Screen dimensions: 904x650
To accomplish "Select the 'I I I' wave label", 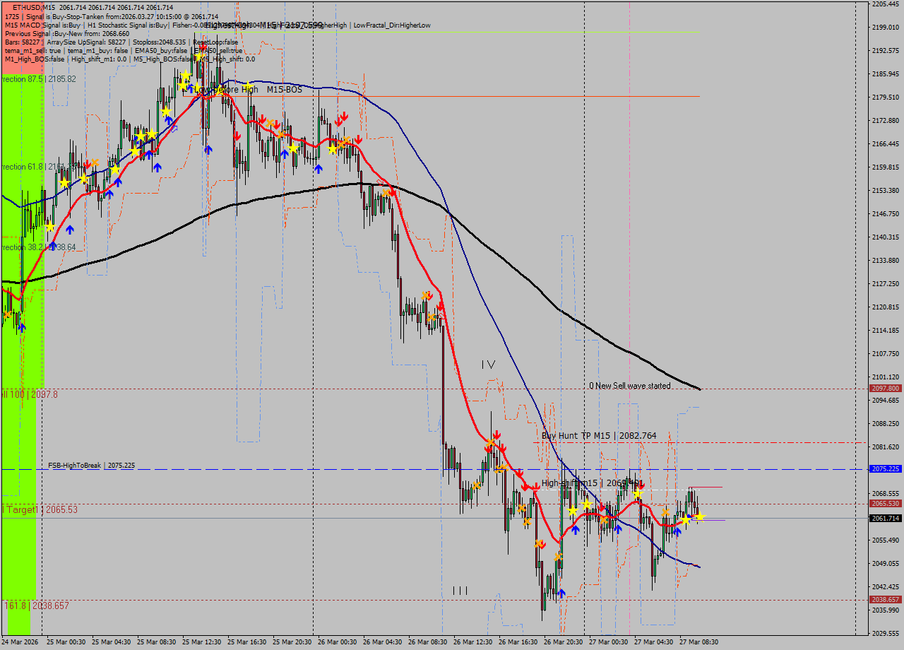I will tap(460, 591).
